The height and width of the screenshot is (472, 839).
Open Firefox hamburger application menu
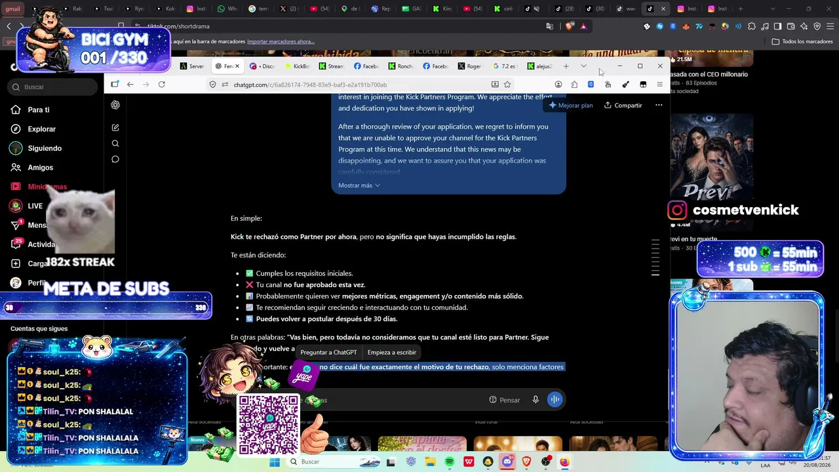click(x=659, y=84)
